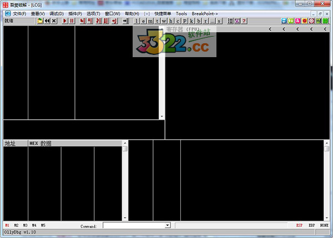Viewport: 333px width, 238px height.
Task: Switch to memory view M5
Action: (43, 225)
